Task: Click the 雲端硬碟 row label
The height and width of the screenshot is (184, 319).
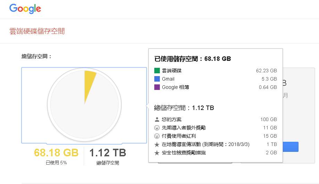Action: tap(172, 71)
